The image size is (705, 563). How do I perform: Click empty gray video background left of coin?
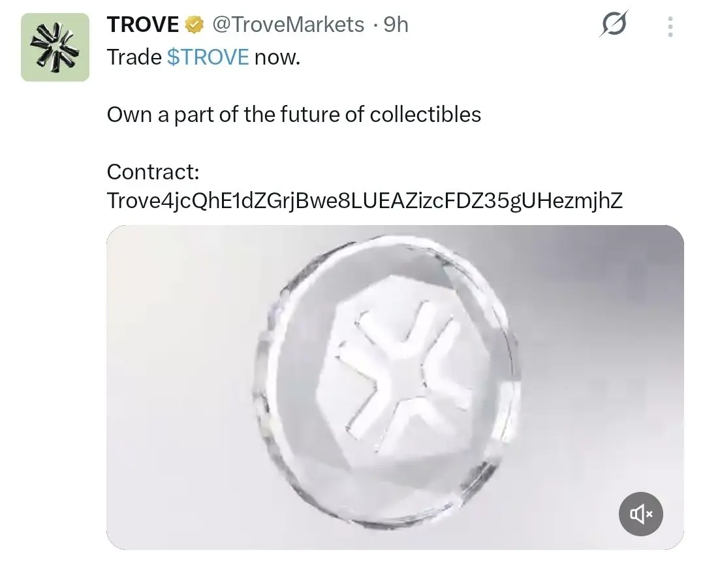[x=180, y=386]
